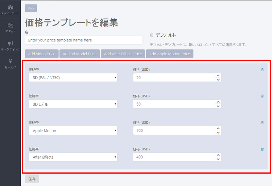Image resolution: width=272 pixels, height=186 pixels.
Task: Click the 価格 (USD) label above 20
Action: coord(141,70)
